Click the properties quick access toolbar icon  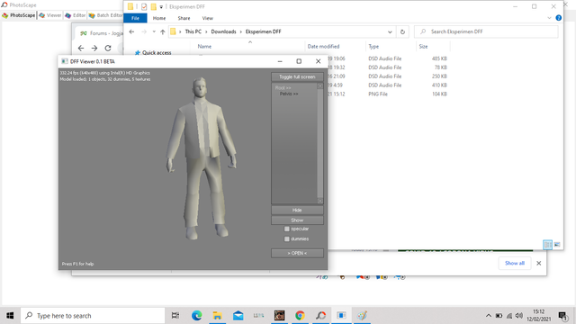pos(144,6)
